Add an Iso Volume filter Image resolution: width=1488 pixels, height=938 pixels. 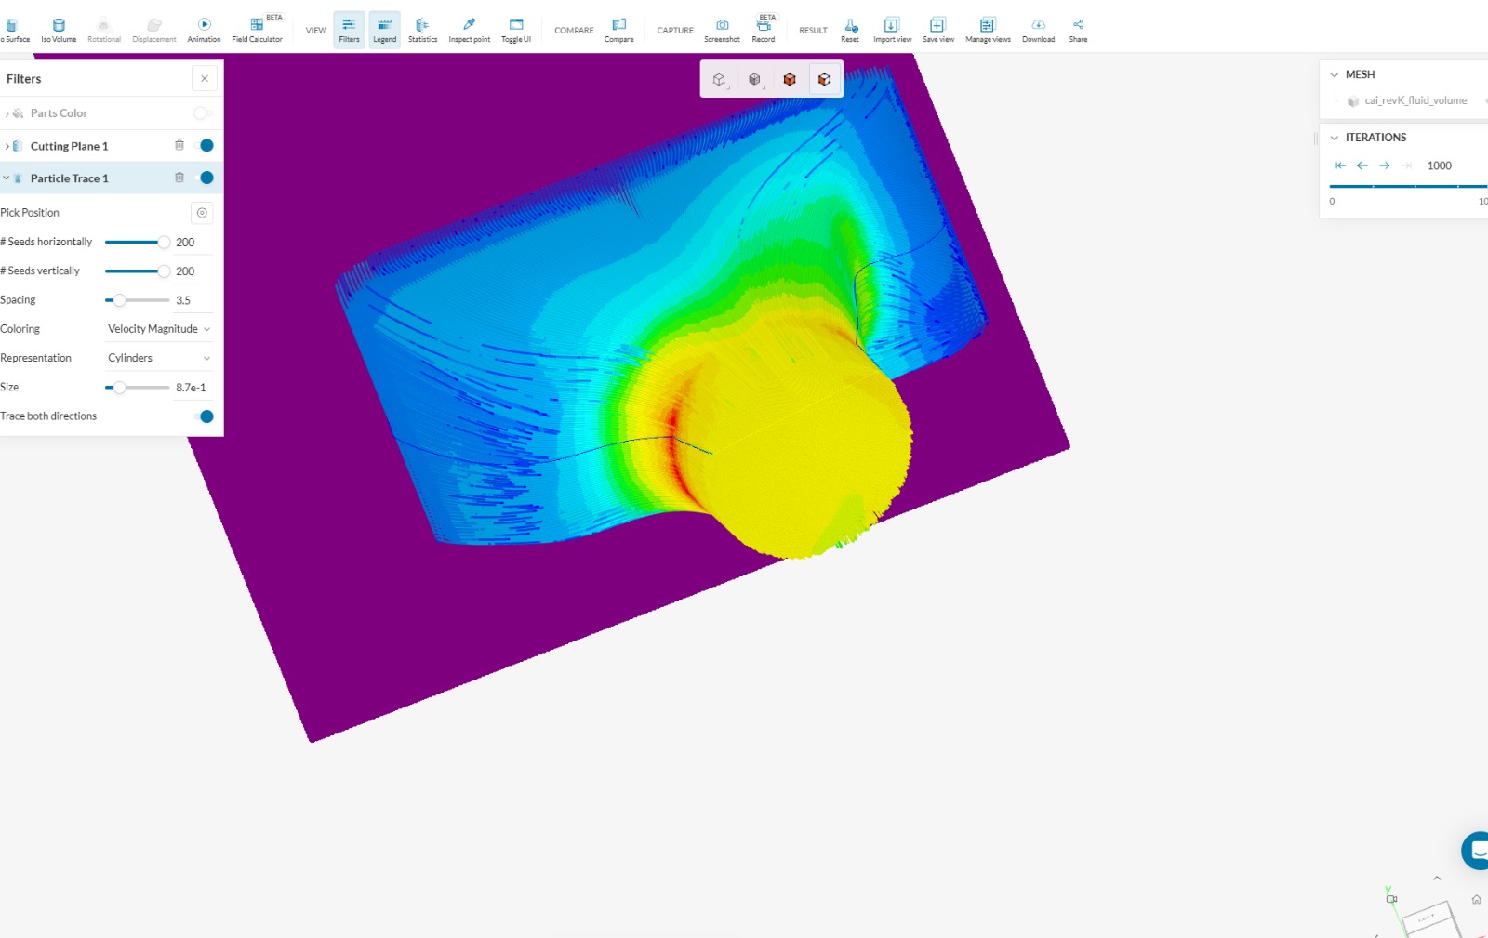pos(59,30)
